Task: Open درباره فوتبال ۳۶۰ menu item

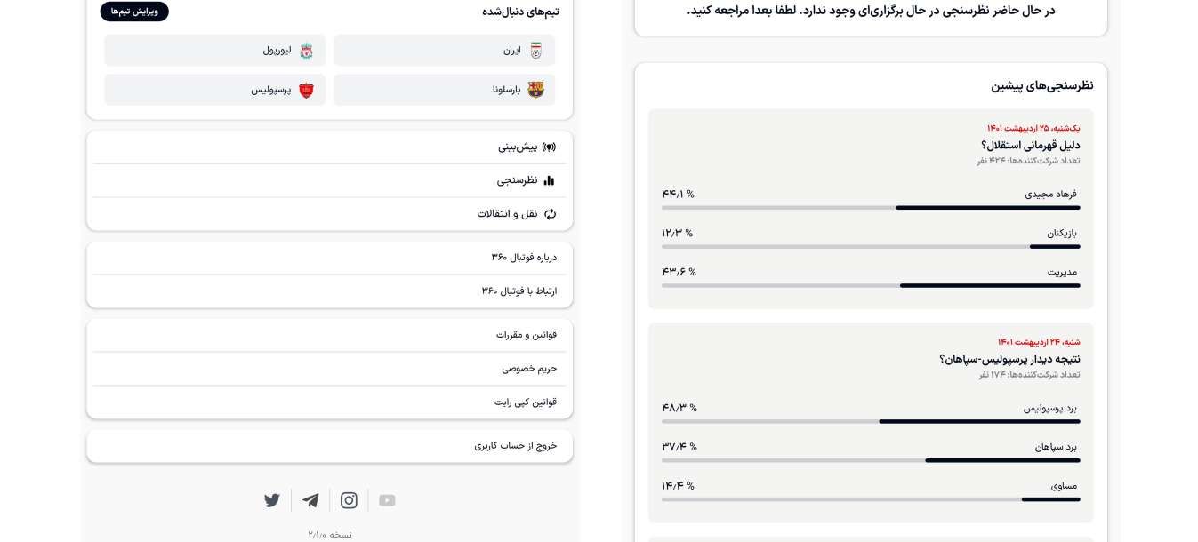Action: coord(524,258)
